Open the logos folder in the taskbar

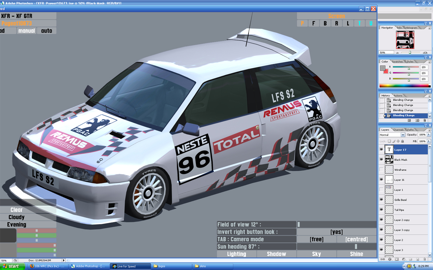172,266
